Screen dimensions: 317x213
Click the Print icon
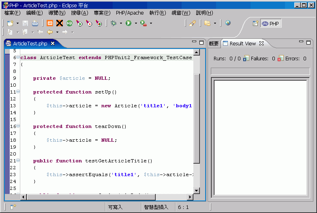click(35, 23)
